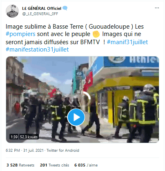Image resolution: width=165 pixels, height=171 pixels.
Task: Open the three-dot more options menu
Action: [x=157, y=8]
